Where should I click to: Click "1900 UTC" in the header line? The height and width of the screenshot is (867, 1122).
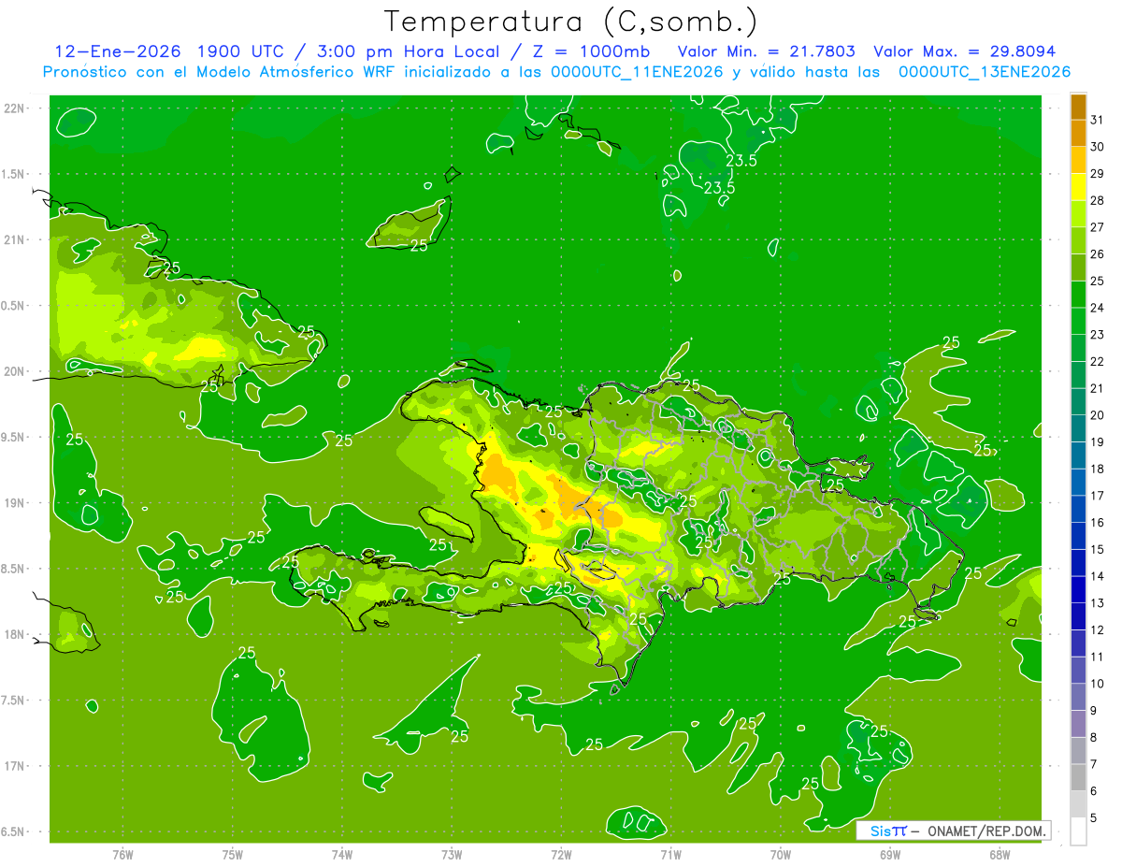[242, 51]
